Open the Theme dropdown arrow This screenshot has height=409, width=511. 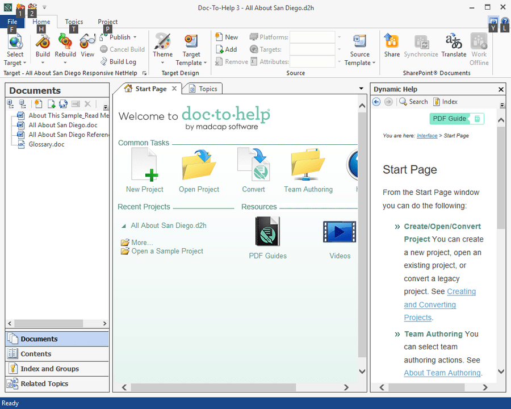(162, 62)
